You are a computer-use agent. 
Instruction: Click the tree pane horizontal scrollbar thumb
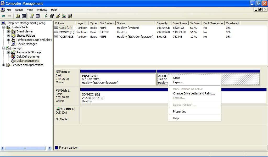pyautogui.click(x=25, y=148)
